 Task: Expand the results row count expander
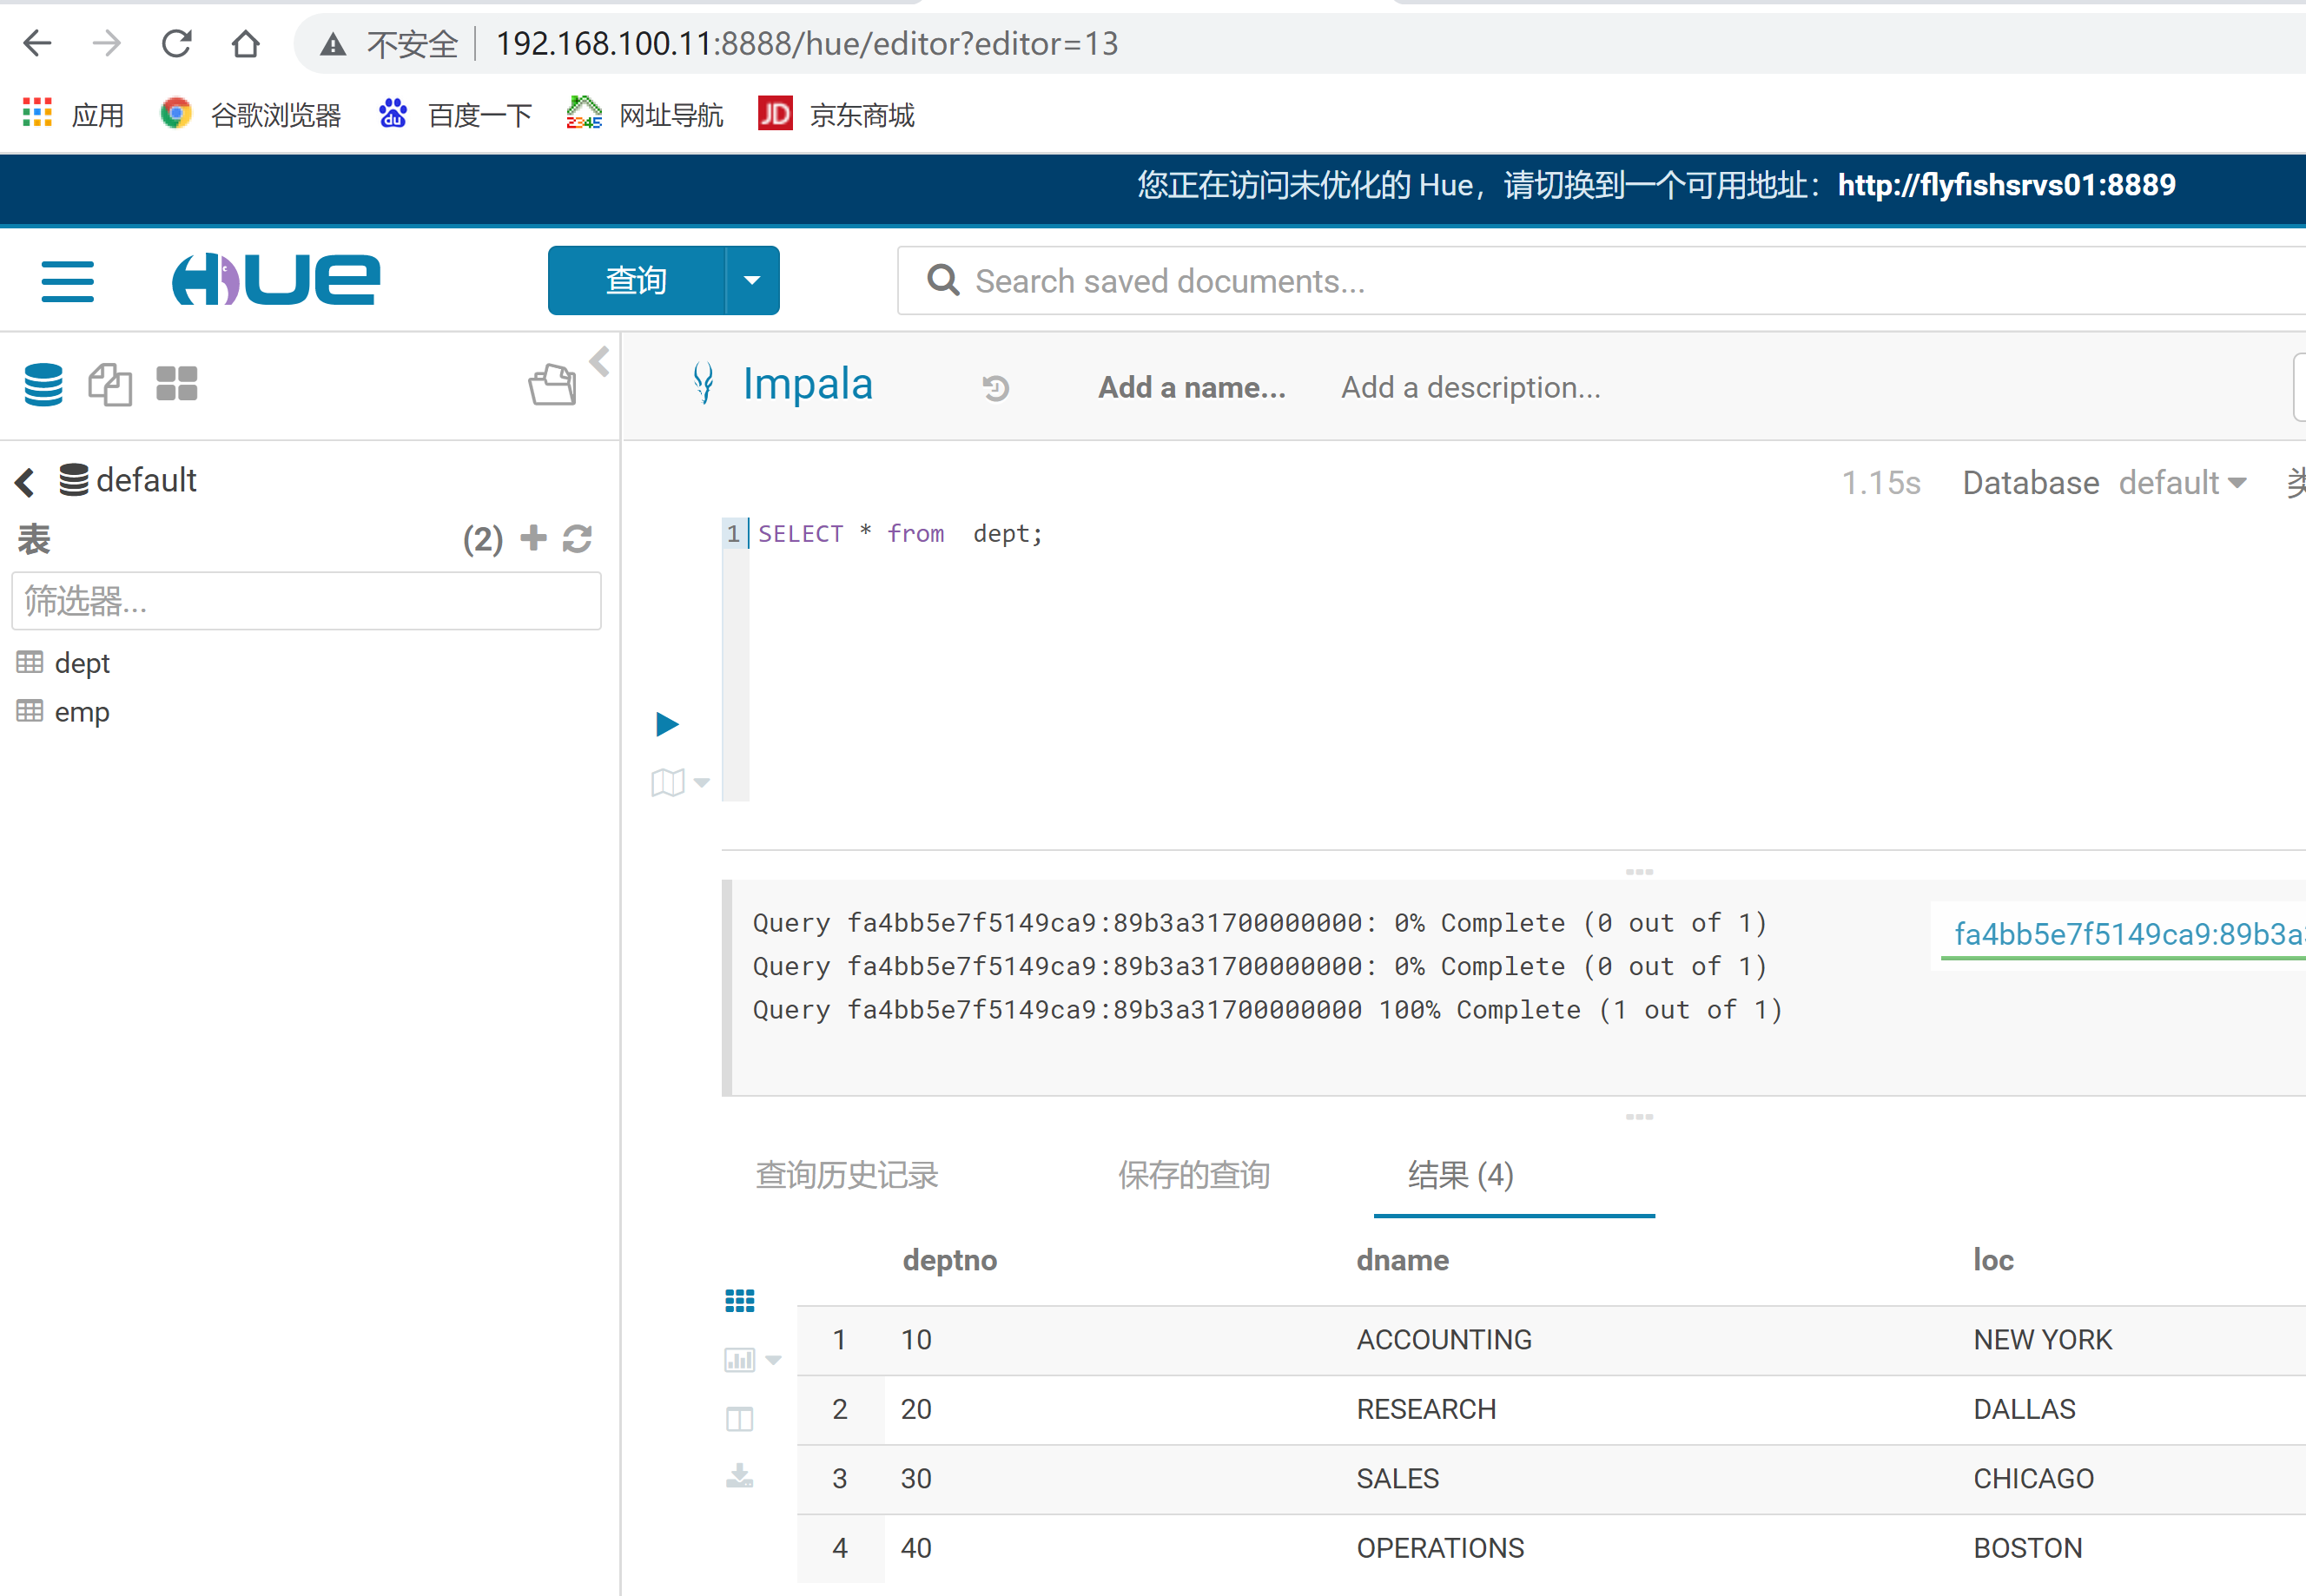[x=1638, y=1116]
